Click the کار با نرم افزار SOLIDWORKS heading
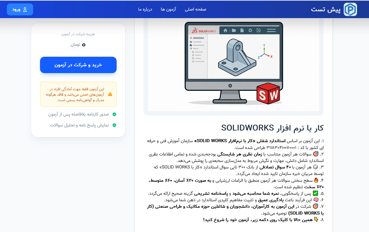The height and width of the screenshot is (232, 369). [x=272, y=128]
